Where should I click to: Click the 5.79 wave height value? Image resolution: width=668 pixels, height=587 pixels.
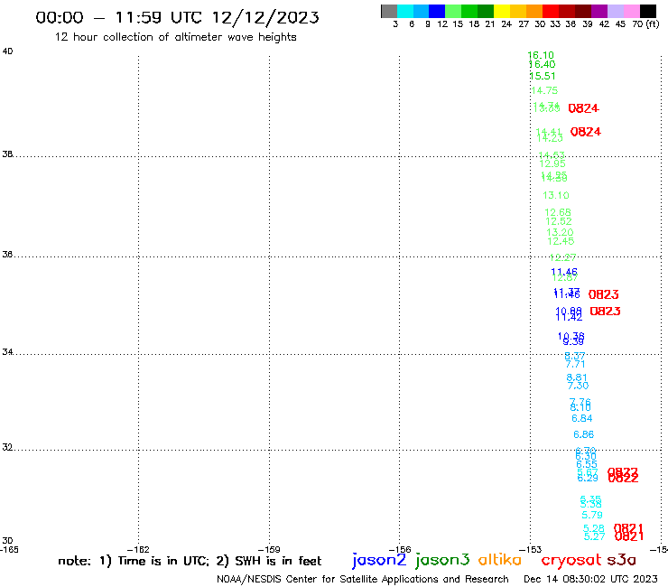coord(592,515)
